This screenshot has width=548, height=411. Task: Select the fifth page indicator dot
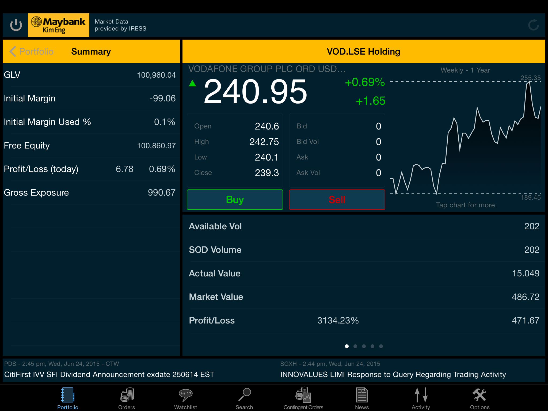click(x=381, y=346)
